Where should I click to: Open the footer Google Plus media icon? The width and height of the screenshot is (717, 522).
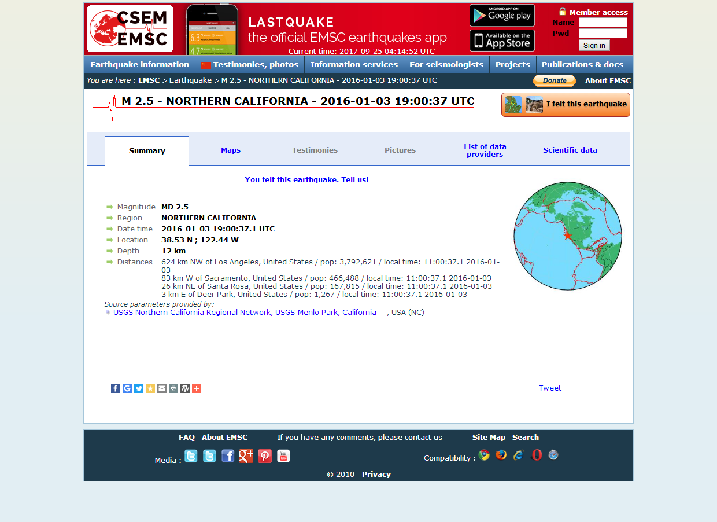(246, 456)
